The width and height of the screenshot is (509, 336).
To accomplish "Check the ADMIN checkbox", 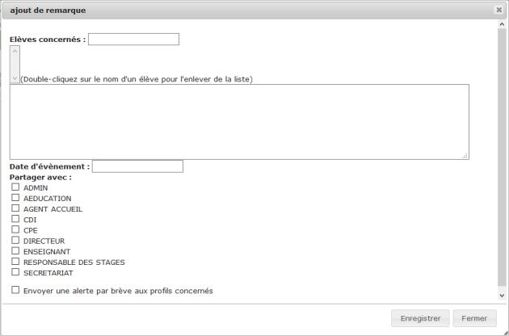I will point(15,187).
